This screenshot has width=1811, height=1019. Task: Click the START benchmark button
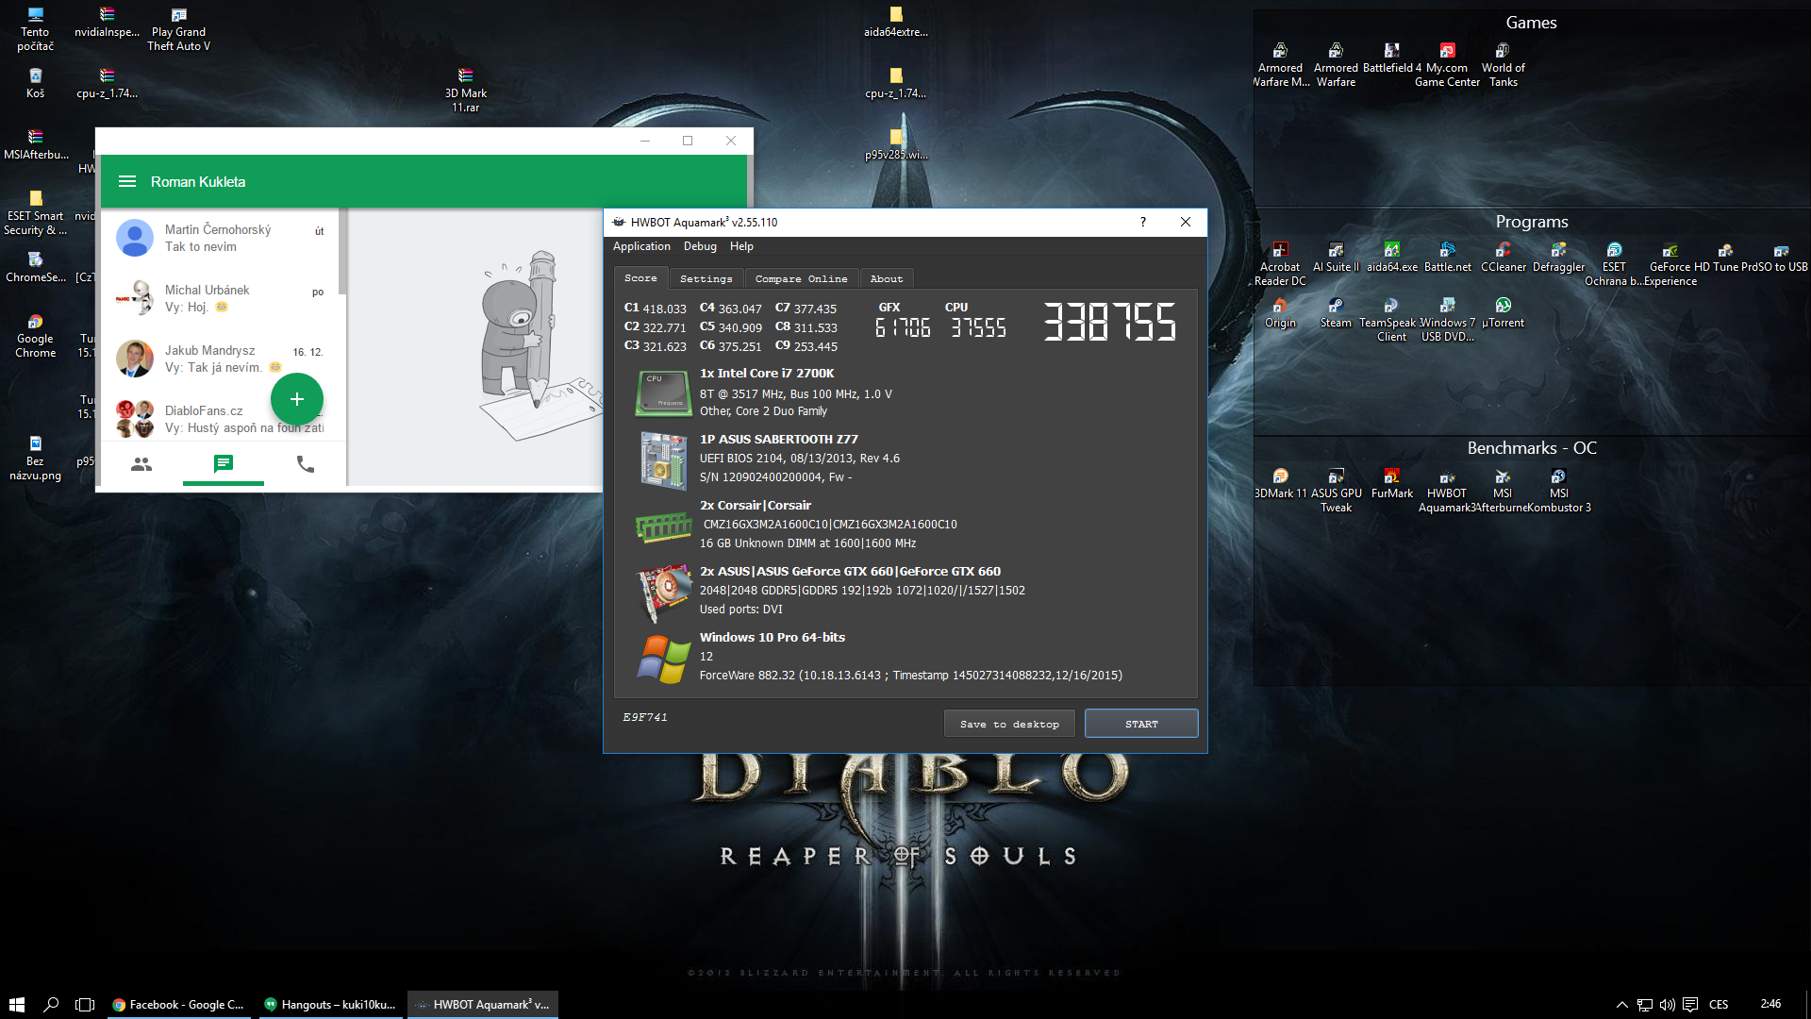coord(1141,724)
